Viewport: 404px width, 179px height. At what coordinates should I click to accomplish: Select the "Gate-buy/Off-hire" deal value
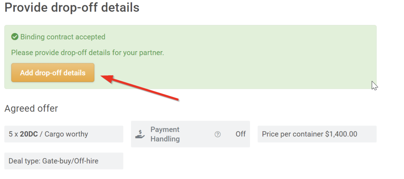pos(70,161)
